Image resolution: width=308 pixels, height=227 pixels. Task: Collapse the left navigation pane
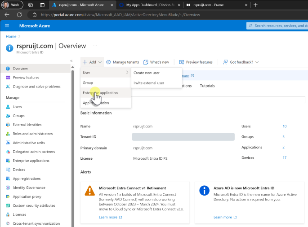(x=71, y=61)
